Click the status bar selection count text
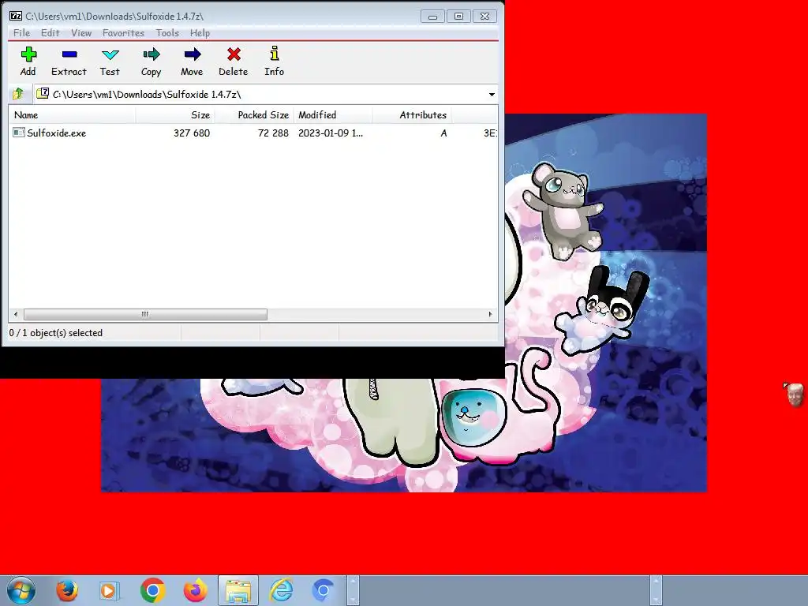Image resolution: width=808 pixels, height=606 pixels. pyautogui.click(x=56, y=333)
